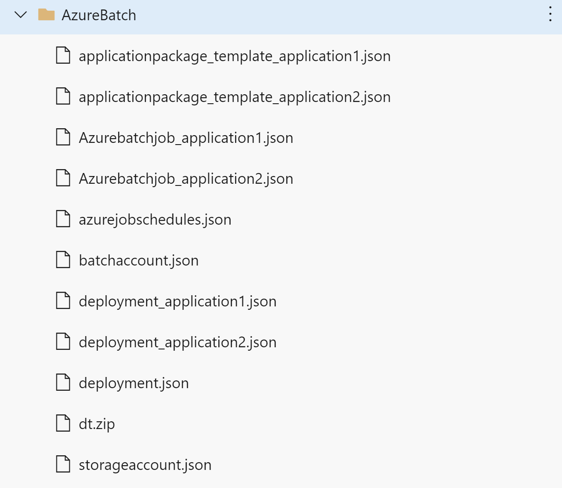The width and height of the screenshot is (562, 488).
Task: Open storageaccount.json file
Action: 145,465
